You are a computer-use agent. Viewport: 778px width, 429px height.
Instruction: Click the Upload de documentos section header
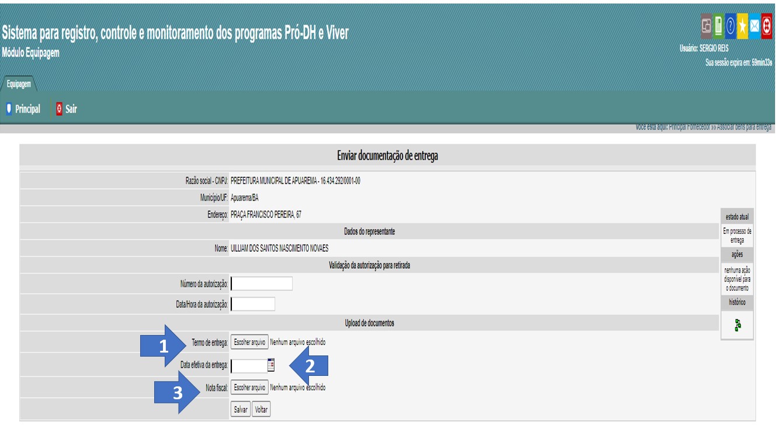369,323
